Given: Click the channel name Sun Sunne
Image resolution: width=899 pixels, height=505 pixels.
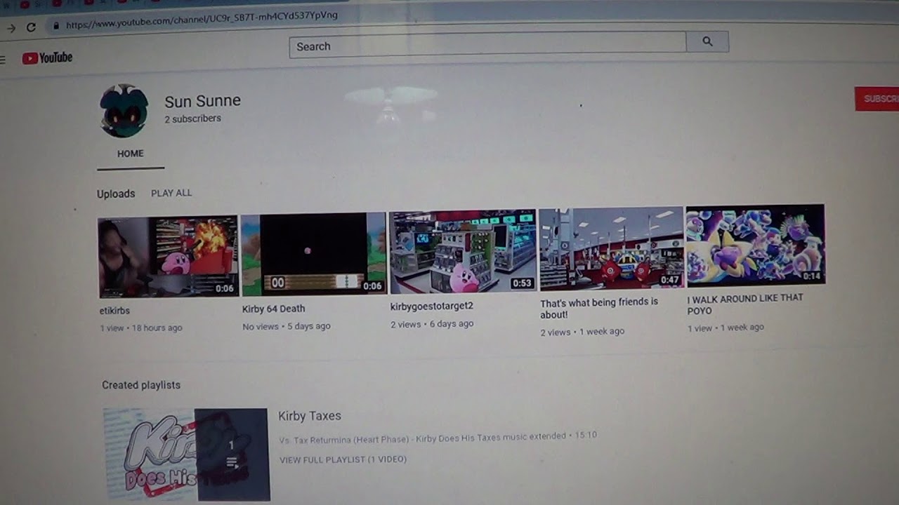Looking at the screenshot, I should (x=202, y=101).
